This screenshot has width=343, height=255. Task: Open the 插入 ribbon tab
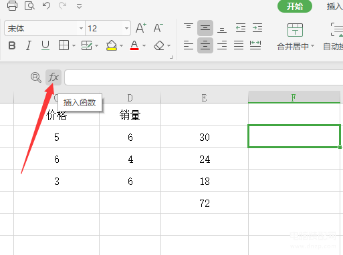pos(334,6)
